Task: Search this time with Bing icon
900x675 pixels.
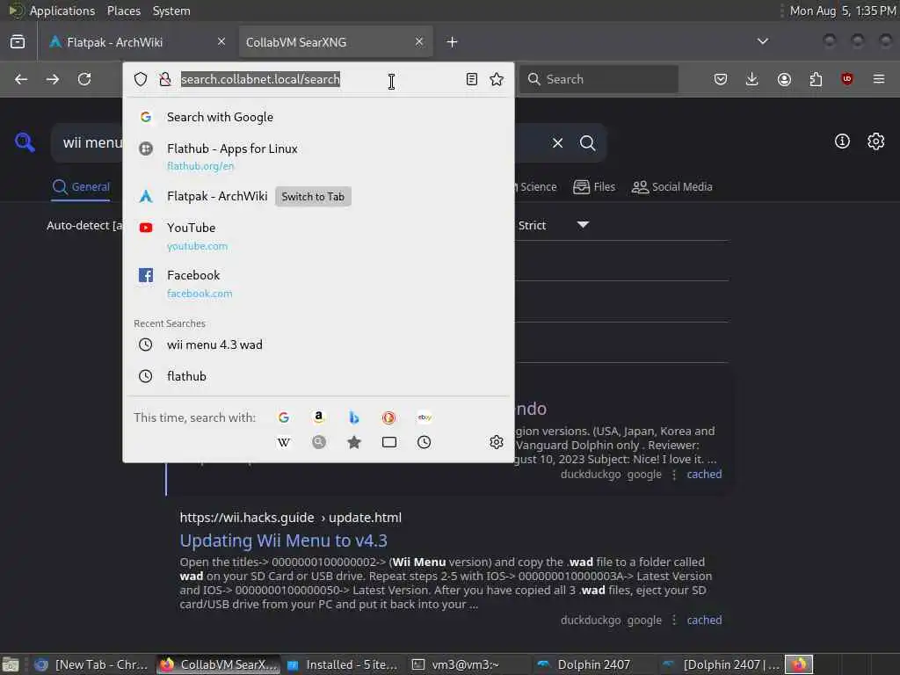Action: [x=354, y=417]
